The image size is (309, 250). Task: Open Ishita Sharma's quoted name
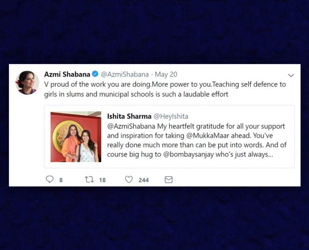129,116
